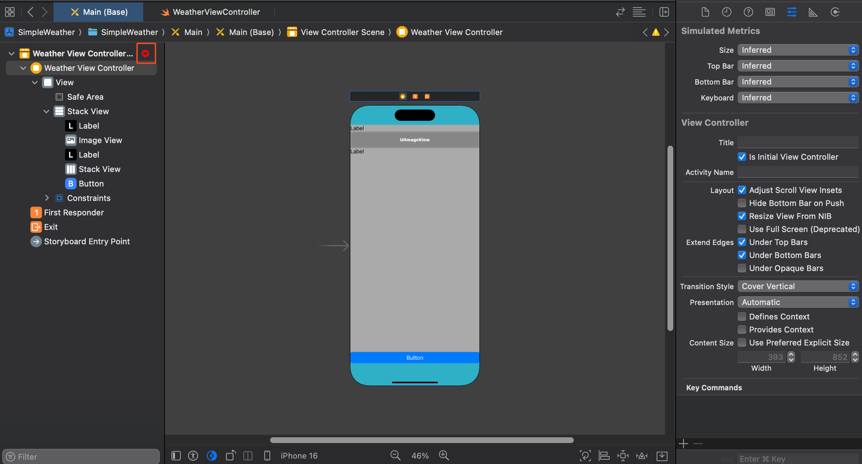Open the Size inspector ruler icon
Image resolution: width=862 pixels, height=464 pixels.
coord(813,12)
